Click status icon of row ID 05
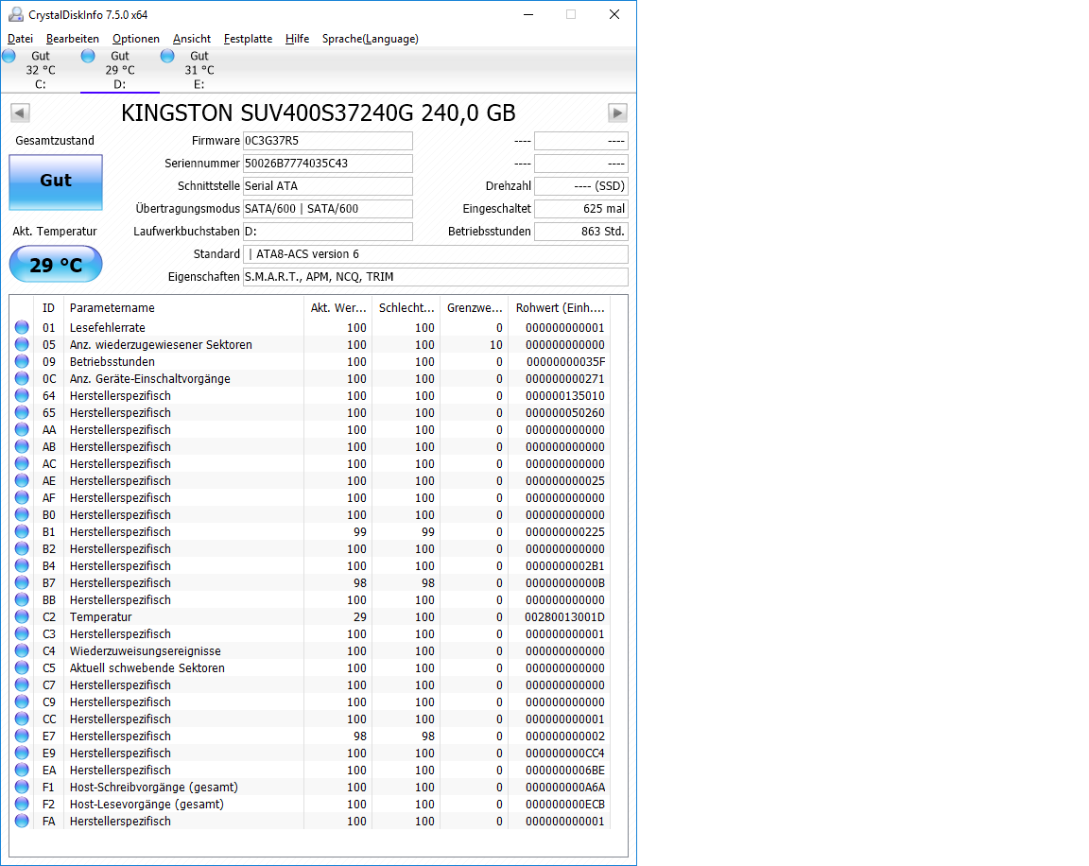This screenshot has height=866, width=1089. pyautogui.click(x=23, y=344)
